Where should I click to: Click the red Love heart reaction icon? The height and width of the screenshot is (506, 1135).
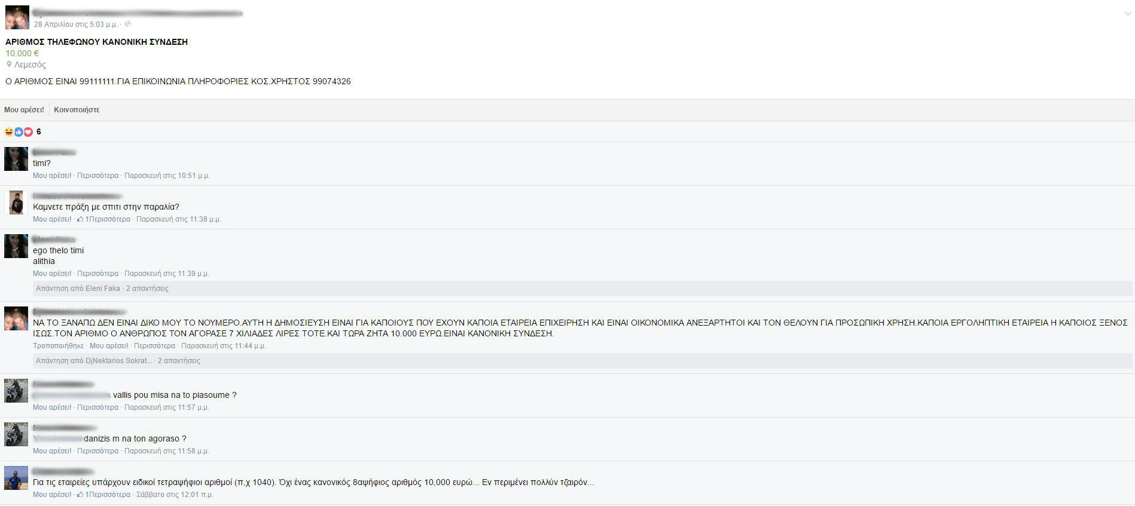click(28, 132)
